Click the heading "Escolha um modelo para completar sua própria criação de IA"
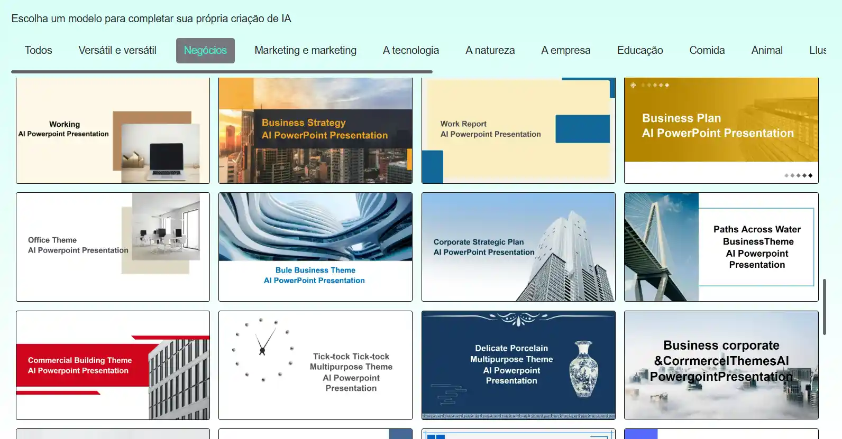Image resolution: width=842 pixels, height=439 pixels. (151, 18)
